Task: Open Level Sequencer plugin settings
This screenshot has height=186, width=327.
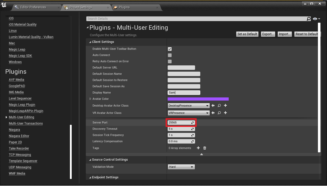Action: tap(20, 98)
